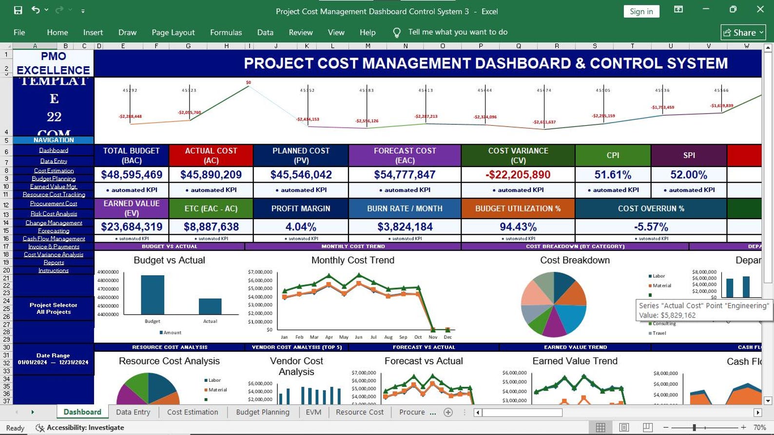Click the lightbulb Tell me icon
774x435 pixels.
(x=397, y=32)
